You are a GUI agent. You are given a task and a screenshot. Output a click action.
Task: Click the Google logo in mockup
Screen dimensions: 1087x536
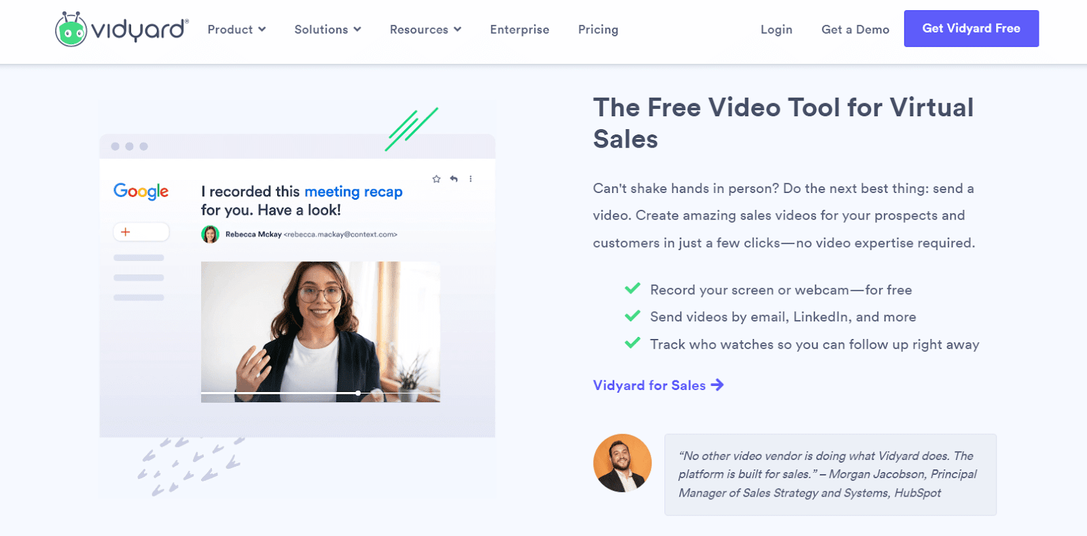click(x=141, y=192)
